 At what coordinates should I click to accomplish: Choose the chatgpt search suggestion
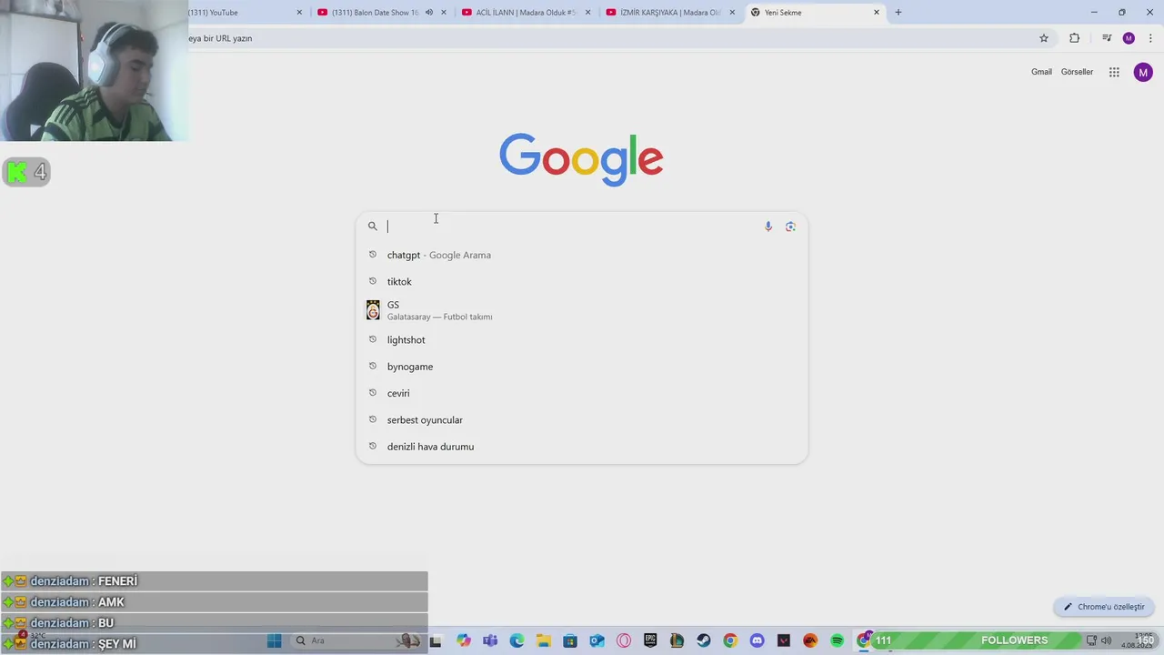pos(581,255)
